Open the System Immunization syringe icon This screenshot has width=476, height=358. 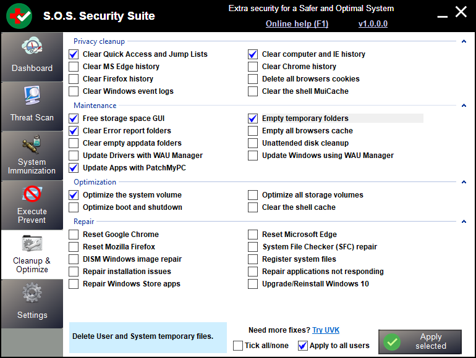click(32, 144)
